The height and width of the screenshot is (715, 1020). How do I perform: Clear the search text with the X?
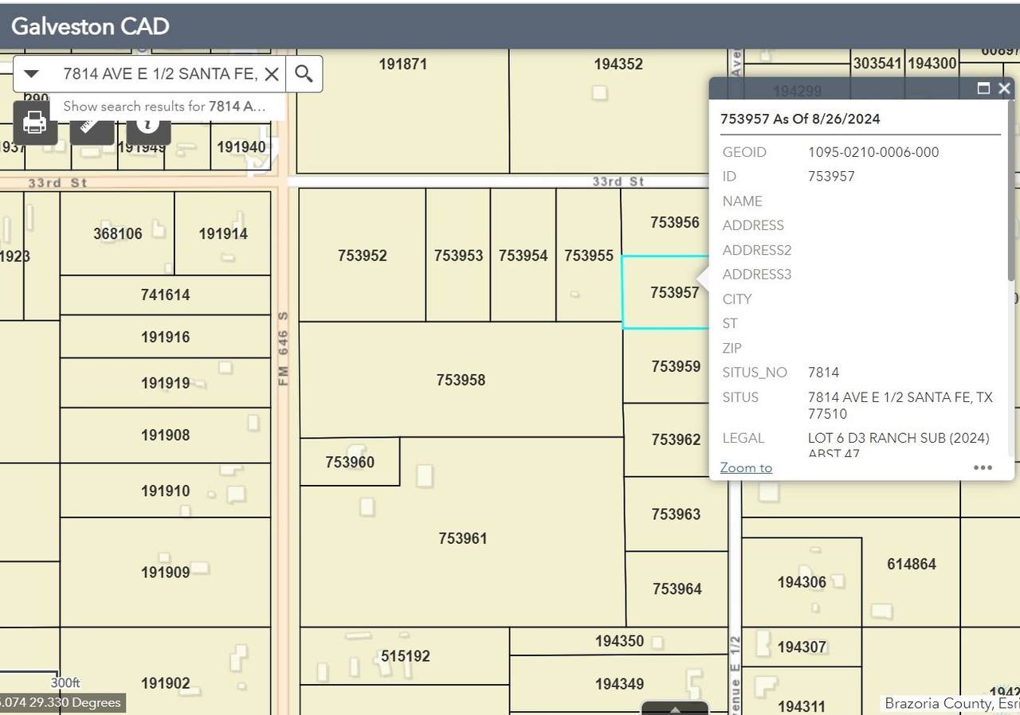tap(272, 74)
